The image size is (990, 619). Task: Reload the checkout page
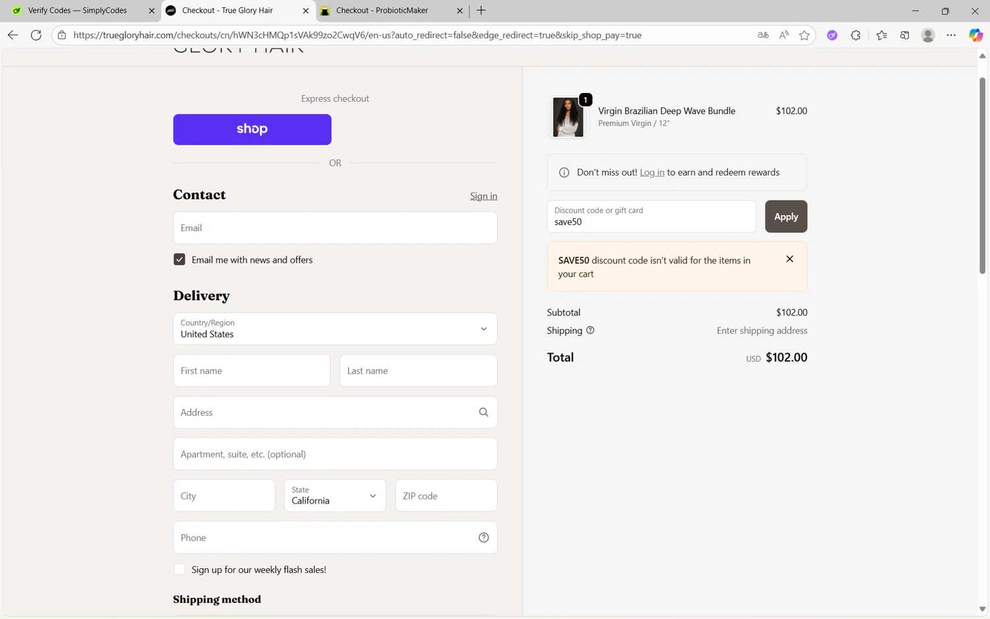36,35
